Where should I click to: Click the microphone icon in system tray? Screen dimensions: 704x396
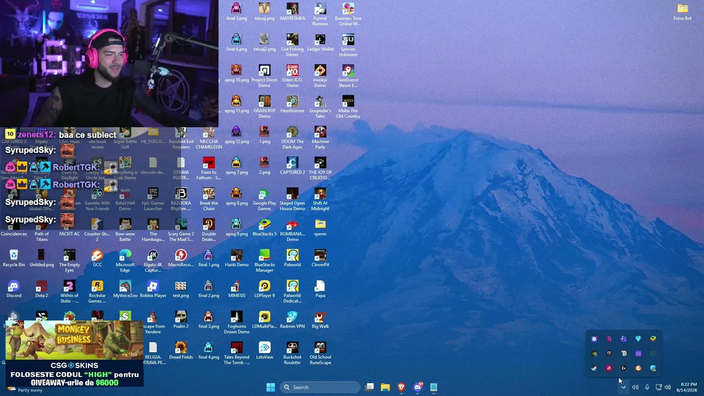coord(647,387)
